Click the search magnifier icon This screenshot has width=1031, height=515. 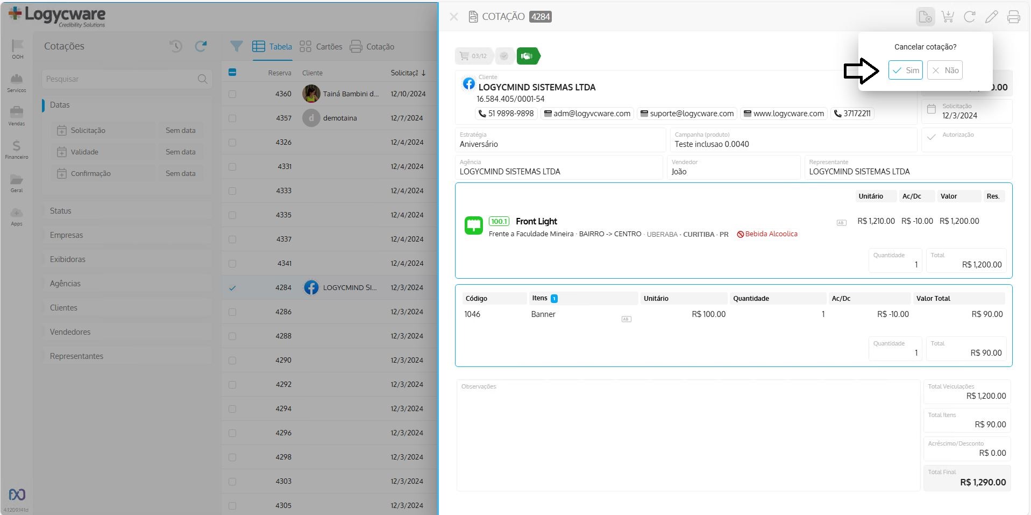click(202, 79)
